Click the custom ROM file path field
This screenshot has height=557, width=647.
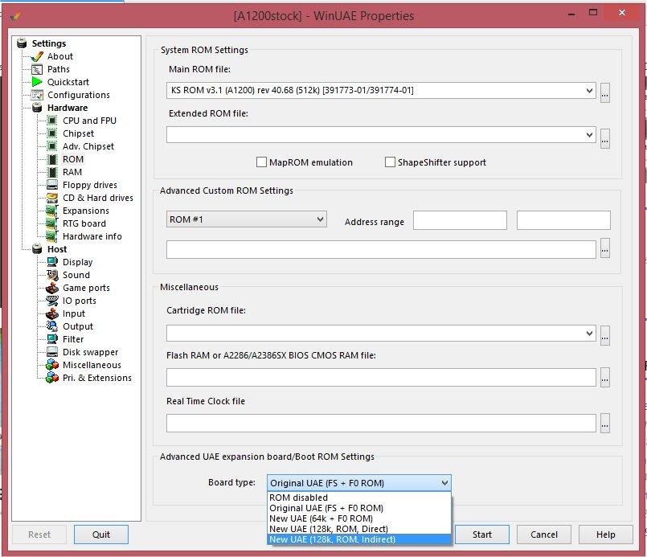coord(381,249)
